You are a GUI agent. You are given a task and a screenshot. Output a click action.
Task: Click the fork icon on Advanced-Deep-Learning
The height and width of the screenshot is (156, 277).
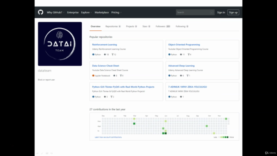[187, 75]
